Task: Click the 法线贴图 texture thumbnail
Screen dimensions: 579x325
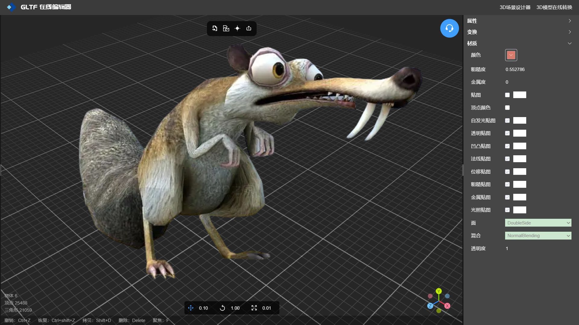Action: 520,159
